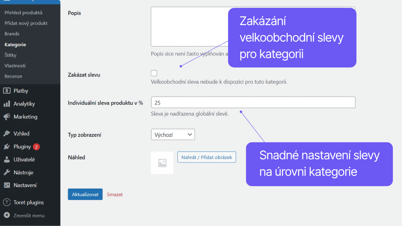402x226 pixels.
Task: Click the Nahrát / Přidat obrázek button
Action: [206, 157]
